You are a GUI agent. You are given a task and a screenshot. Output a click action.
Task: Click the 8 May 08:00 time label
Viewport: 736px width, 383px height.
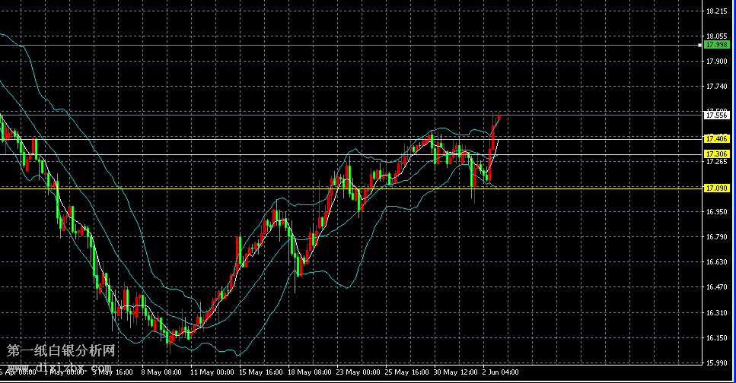163,372
